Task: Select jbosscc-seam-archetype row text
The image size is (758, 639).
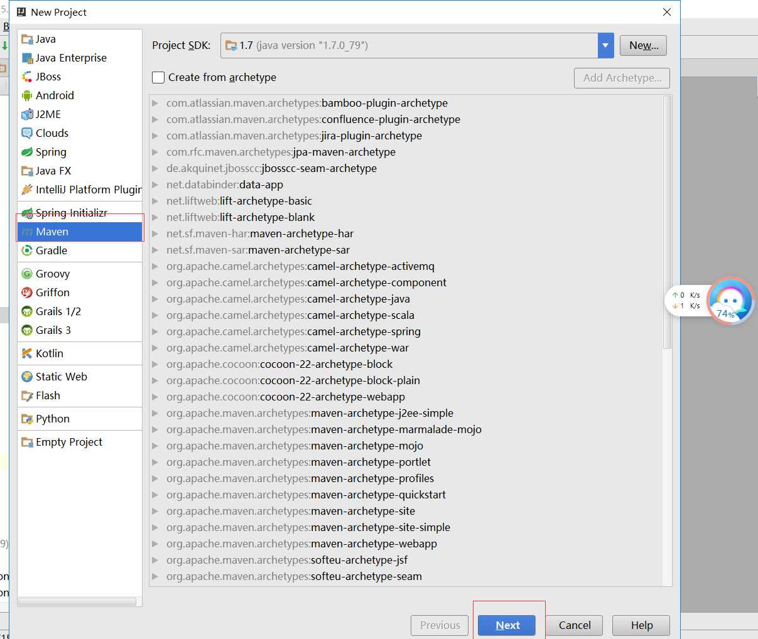Action: coord(271,168)
